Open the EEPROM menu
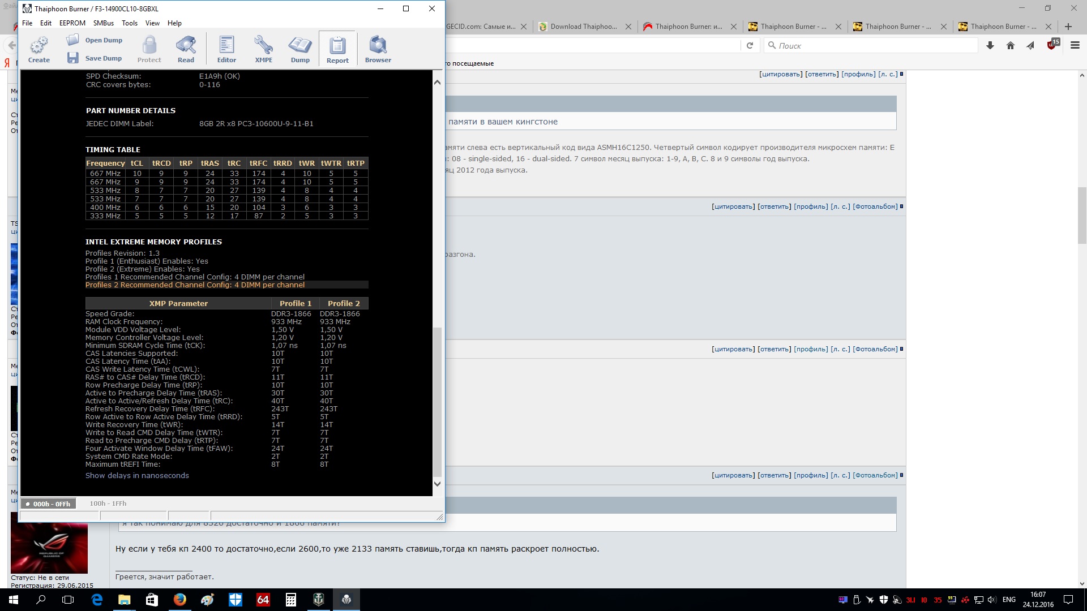1087x611 pixels. [72, 23]
